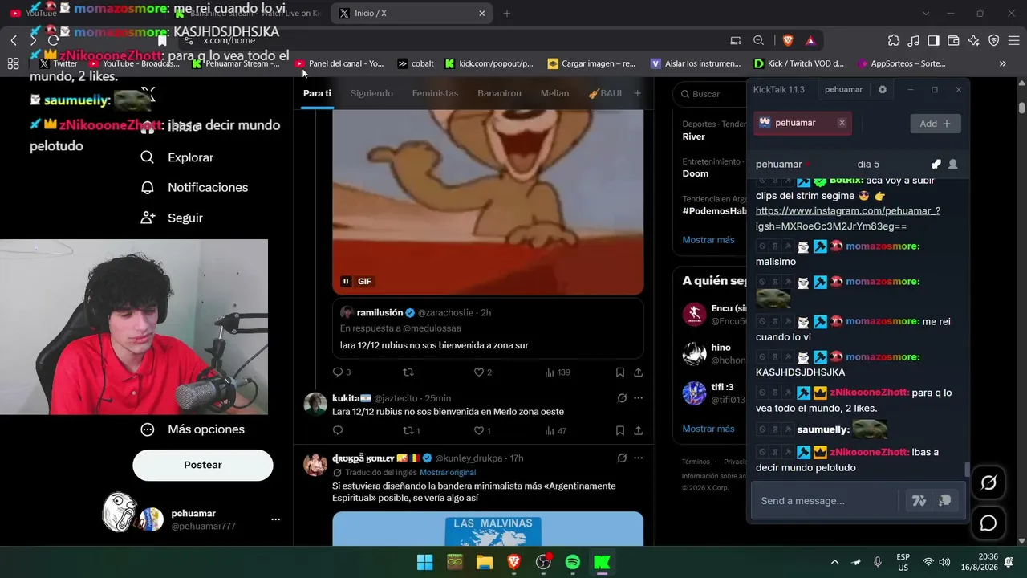
Task: Switch to Siguiendo timeline tab
Action: [x=371, y=93]
